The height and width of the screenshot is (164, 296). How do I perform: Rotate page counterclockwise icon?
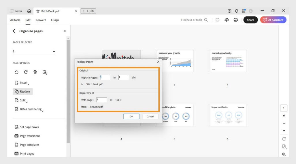[x=16, y=72]
